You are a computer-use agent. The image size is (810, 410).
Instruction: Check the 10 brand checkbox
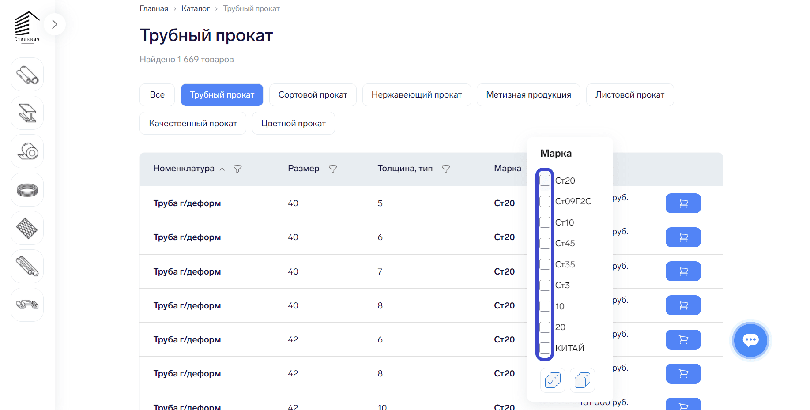(545, 306)
